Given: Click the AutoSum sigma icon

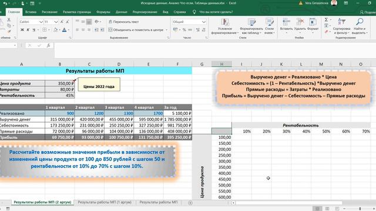Looking at the screenshot, I should 327,20.
